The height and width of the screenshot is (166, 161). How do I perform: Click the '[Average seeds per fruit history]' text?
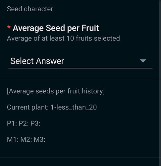[56, 91]
